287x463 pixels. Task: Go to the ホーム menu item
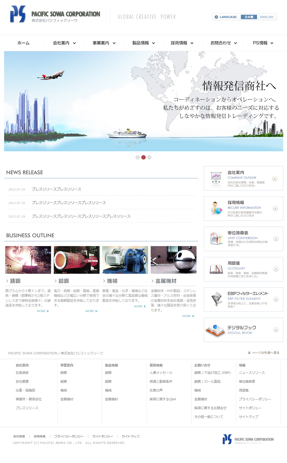click(24, 43)
